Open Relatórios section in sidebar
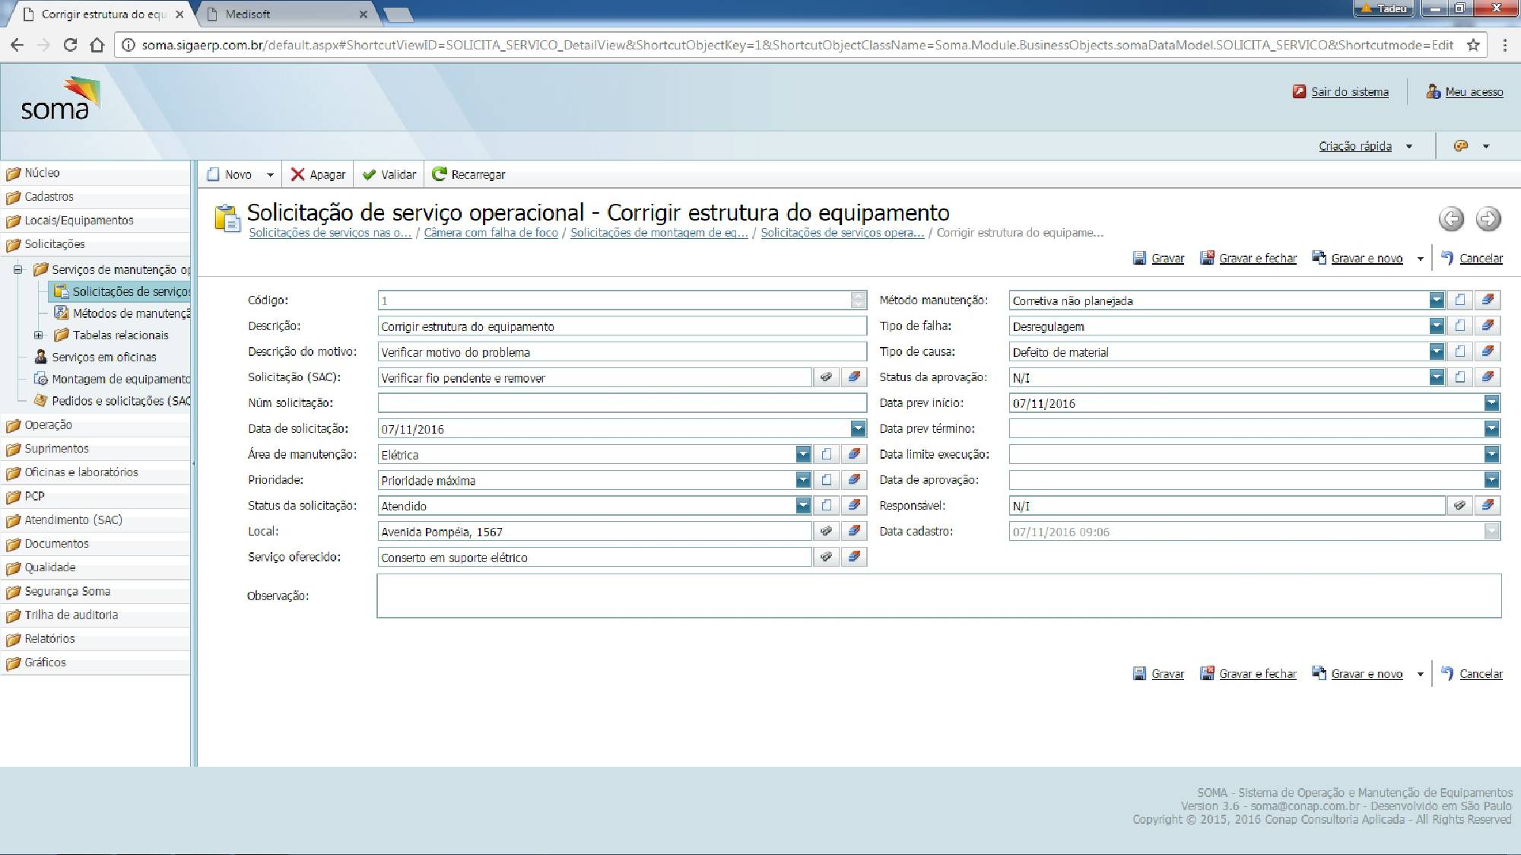The height and width of the screenshot is (855, 1521). coord(49,639)
